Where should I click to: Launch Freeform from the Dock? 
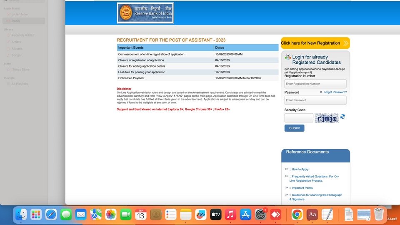(201, 215)
